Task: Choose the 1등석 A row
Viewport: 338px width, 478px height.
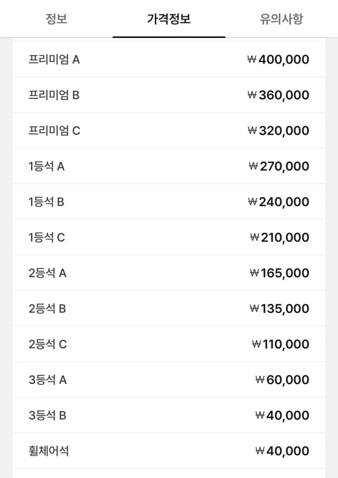Action: click(x=169, y=166)
